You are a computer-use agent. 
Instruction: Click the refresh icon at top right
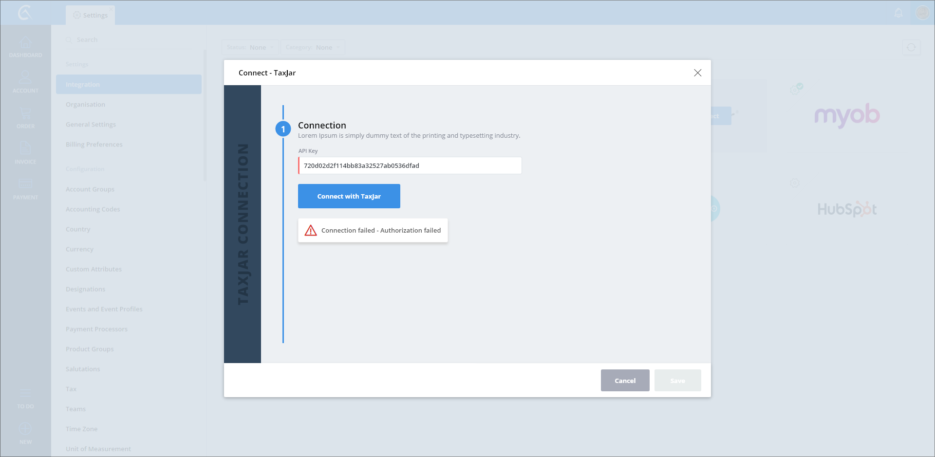[911, 48]
